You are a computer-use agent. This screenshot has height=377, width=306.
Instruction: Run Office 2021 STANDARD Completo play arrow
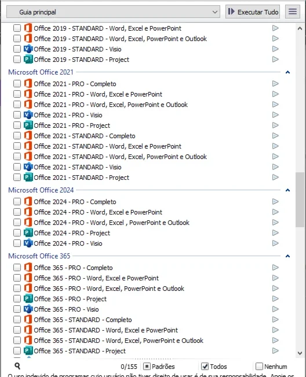(275, 136)
